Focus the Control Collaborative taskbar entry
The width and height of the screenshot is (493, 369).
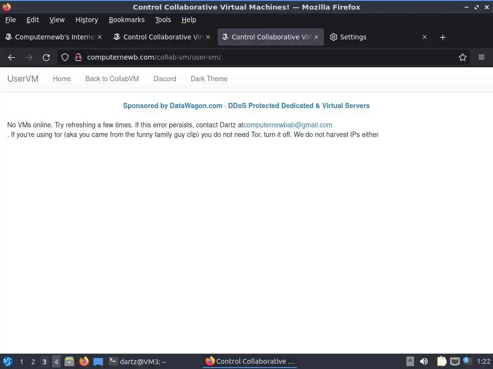click(250, 361)
